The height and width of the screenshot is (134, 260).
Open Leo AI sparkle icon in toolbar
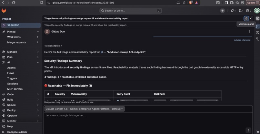pyautogui.click(x=237, y=3)
